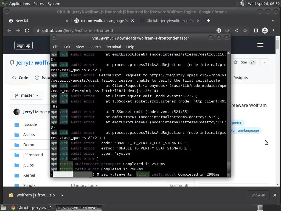
Task: Click the install app icon in the address bar
Action: click(x=227, y=30)
